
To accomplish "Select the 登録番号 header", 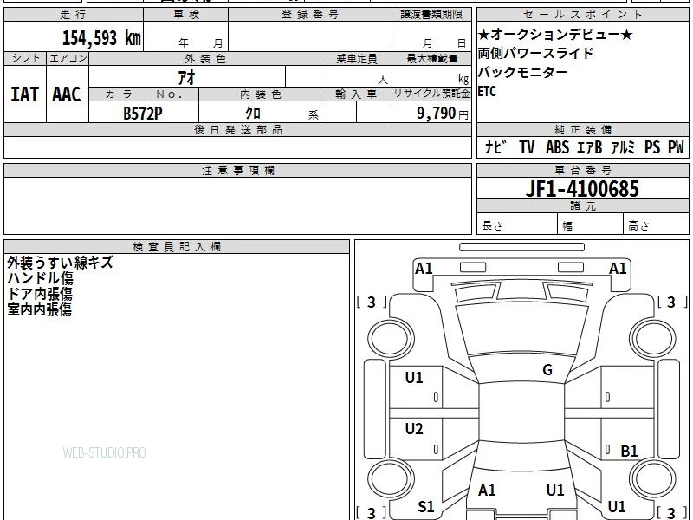I will click(310, 15).
